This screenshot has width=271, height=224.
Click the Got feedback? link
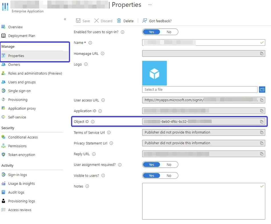tap(160, 21)
